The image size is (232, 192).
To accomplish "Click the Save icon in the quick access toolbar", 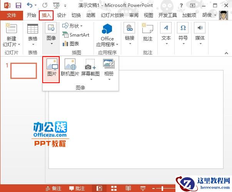I will (x=18, y=5).
